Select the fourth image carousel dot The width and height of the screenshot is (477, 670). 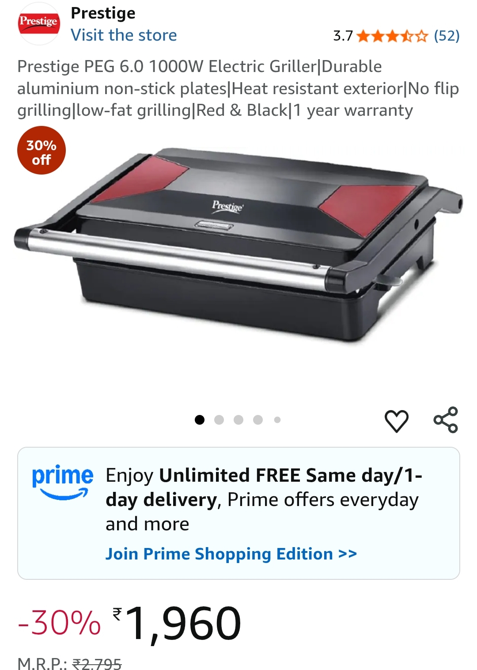[x=258, y=420]
